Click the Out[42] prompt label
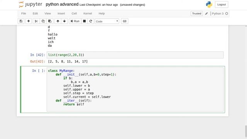This screenshot has width=247, height=139. click(x=38, y=61)
